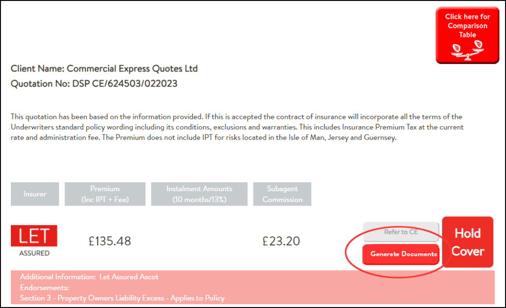506x308 pixels.
Task: Click the Subagent Commission column header
Action: point(282,194)
